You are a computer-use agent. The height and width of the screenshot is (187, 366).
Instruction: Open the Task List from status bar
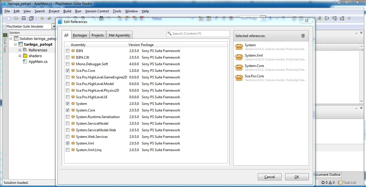347,183
